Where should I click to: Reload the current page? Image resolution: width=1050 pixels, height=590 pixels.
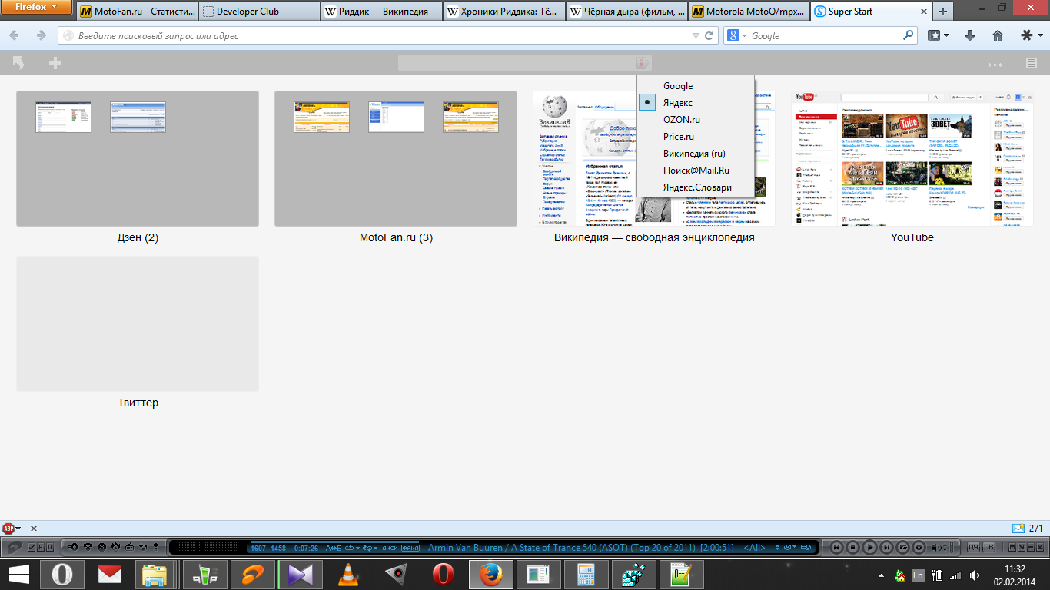tap(709, 35)
